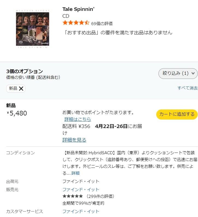198x217 pixels.
Task: Open 詳細はこちら d-point details link
Action: (x=78, y=119)
